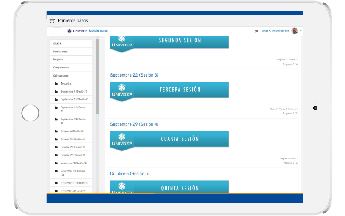
Task: Toggle the hamburger menu button
Action: coord(57,31)
